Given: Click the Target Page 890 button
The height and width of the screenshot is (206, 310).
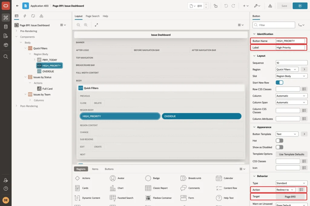Looking at the screenshot, I should click(290, 197).
